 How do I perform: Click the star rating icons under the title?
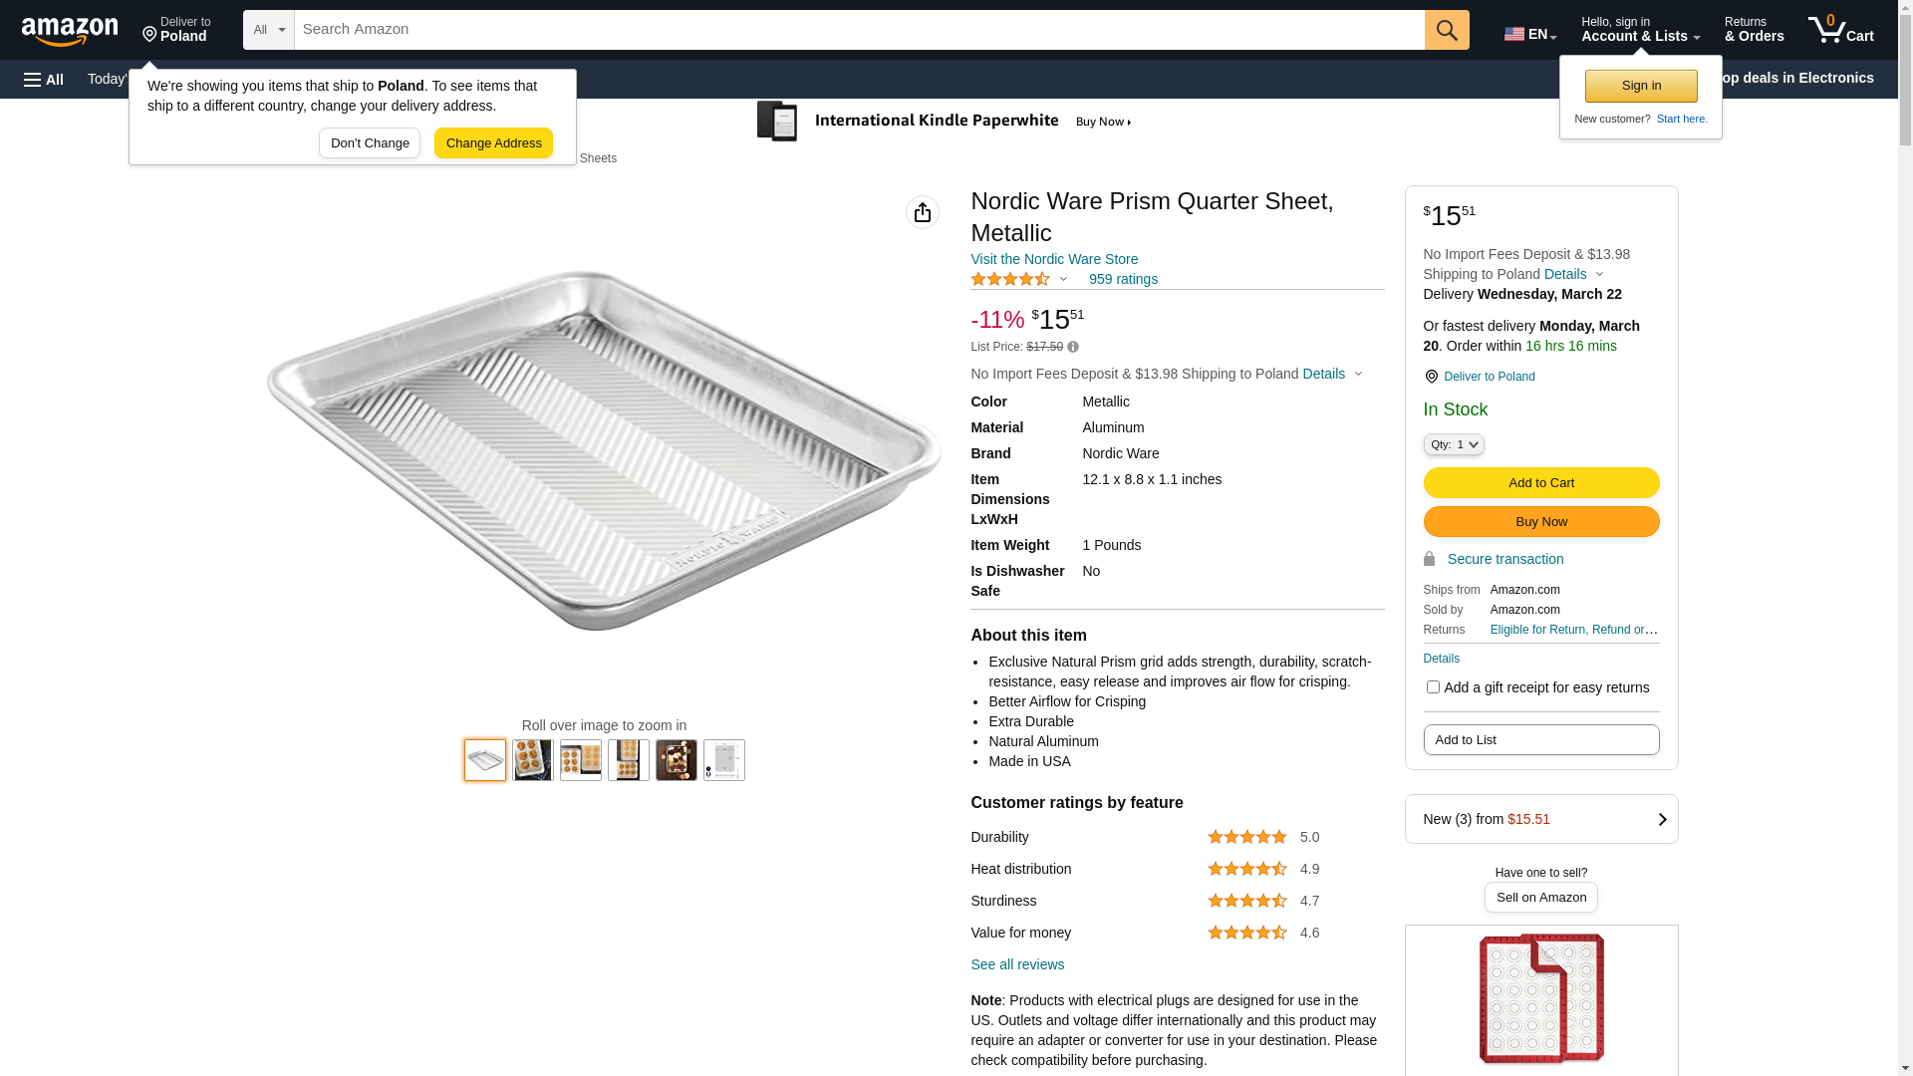point(1010,280)
